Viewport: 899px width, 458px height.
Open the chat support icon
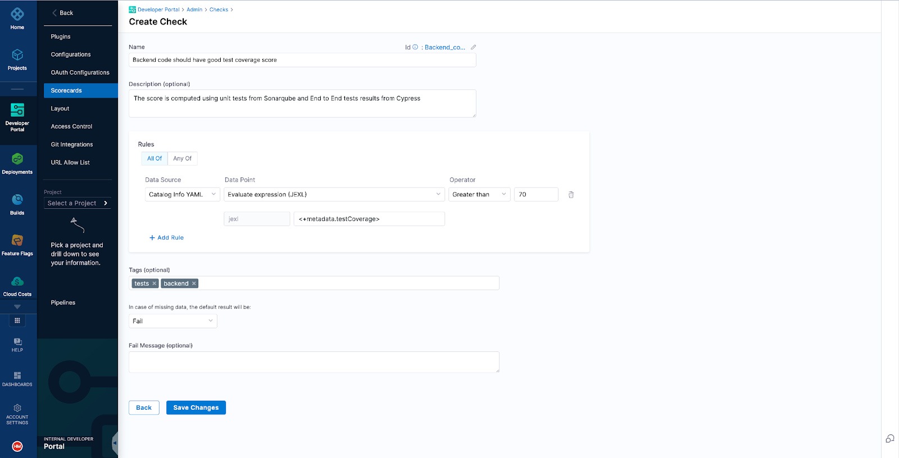pyautogui.click(x=890, y=438)
